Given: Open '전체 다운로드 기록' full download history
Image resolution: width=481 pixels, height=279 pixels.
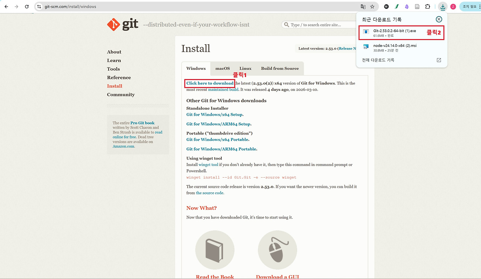Looking at the screenshot, I should coord(378,60).
